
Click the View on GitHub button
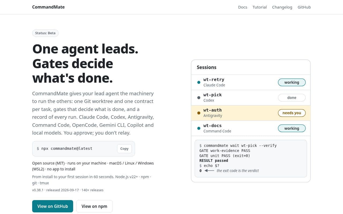53,206
